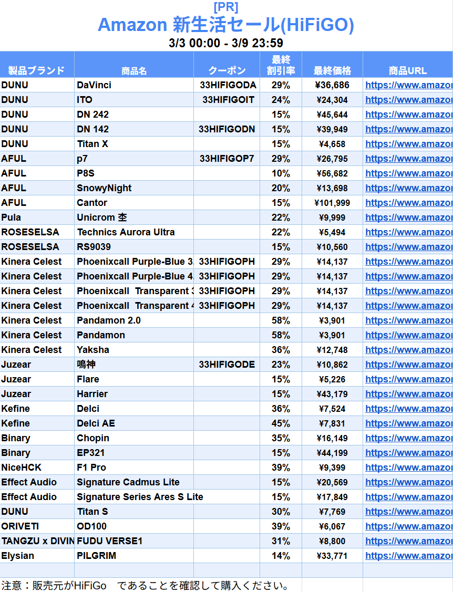Click the price ¥101,999
Screen dimensions: 453x592
point(332,203)
